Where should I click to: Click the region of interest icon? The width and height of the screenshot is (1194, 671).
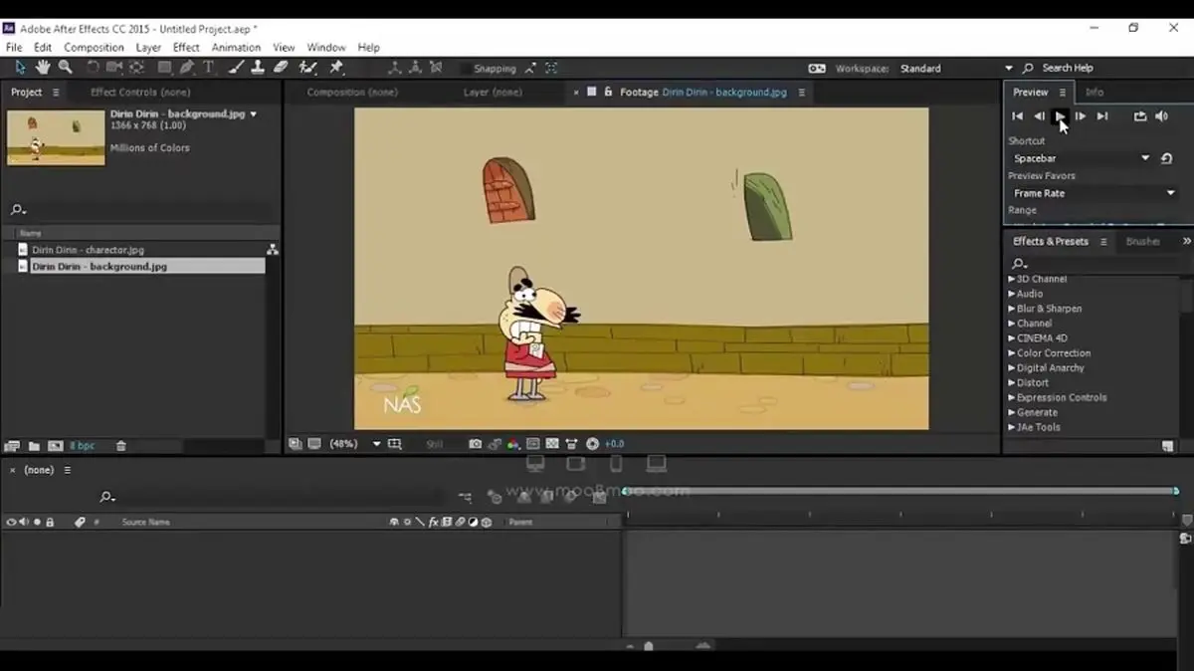coord(533,444)
